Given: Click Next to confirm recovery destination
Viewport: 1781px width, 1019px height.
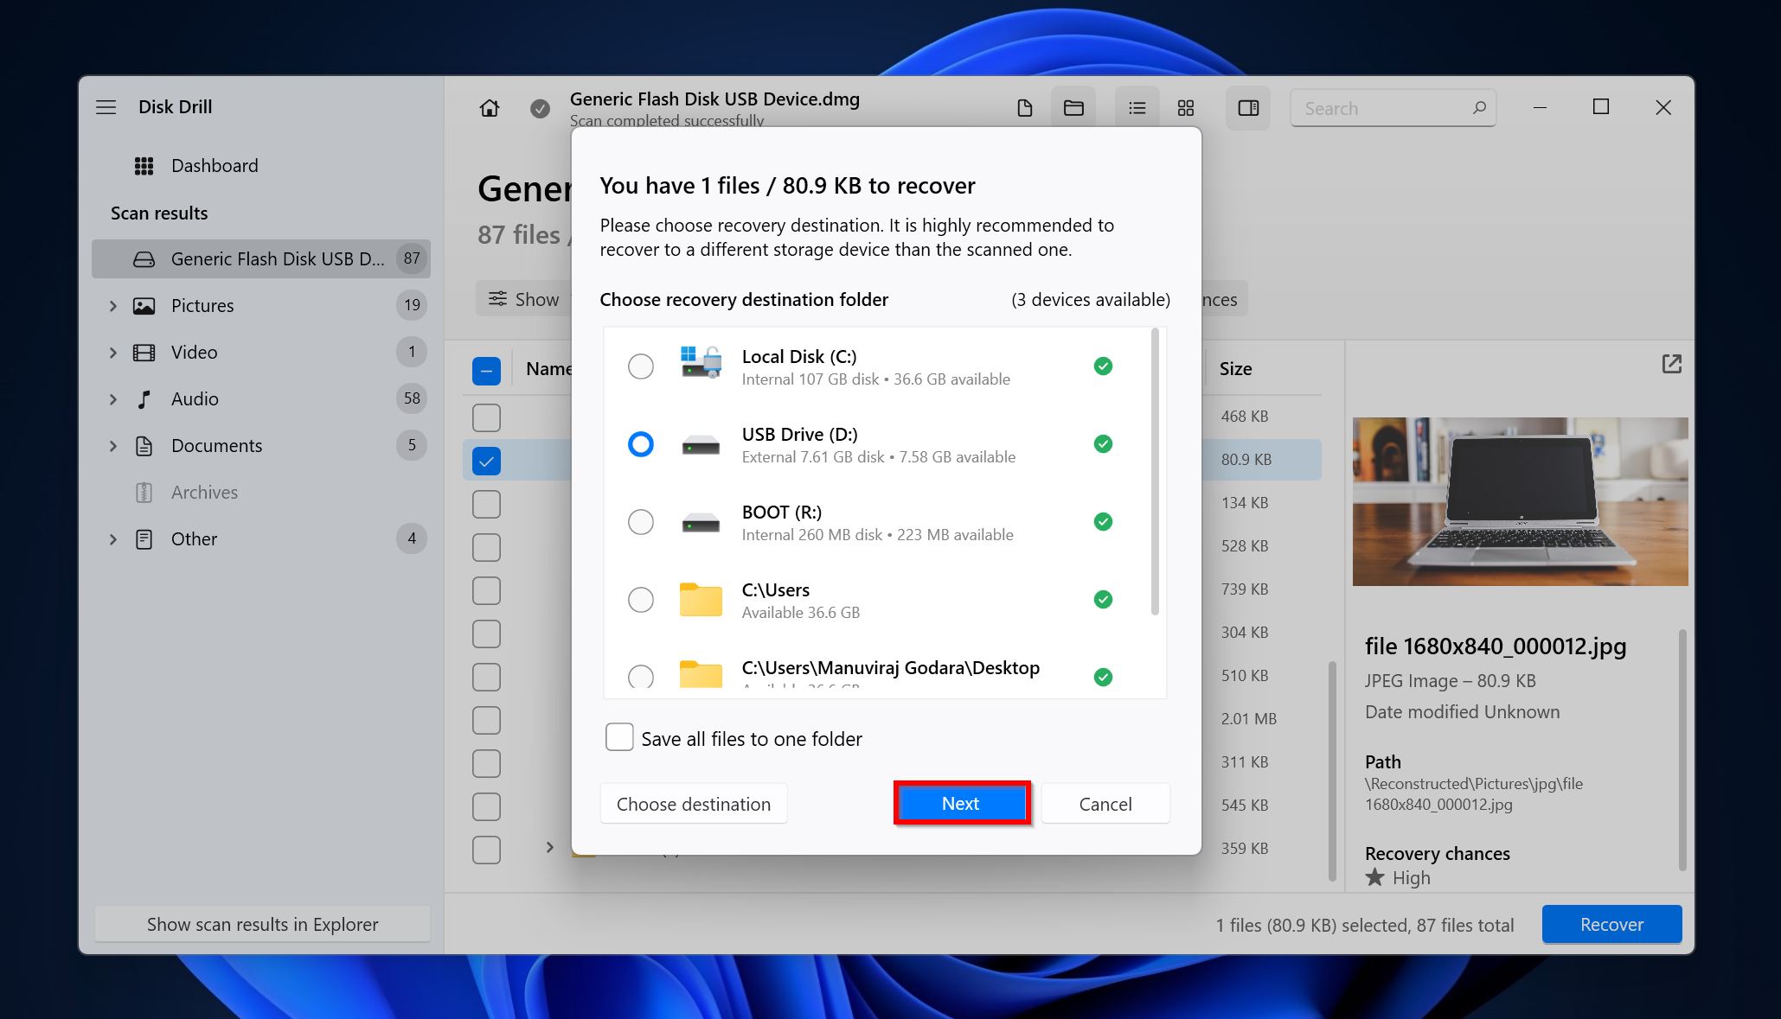Looking at the screenshot, I should (x=960, y=803).
